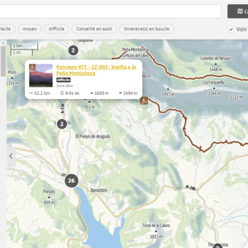Click the 'N-260' road label
This screenshot has height=248, width=248.
click(190, 188)
